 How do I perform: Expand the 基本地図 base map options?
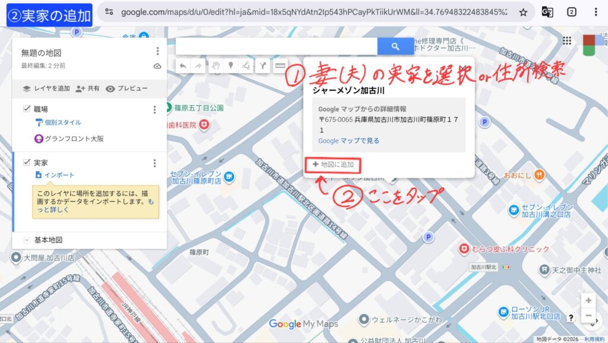click(x=27, y=240)
